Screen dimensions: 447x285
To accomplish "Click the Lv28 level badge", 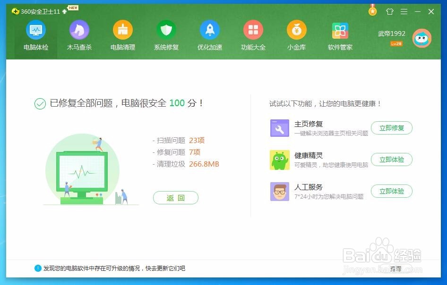I will (396, 43).
